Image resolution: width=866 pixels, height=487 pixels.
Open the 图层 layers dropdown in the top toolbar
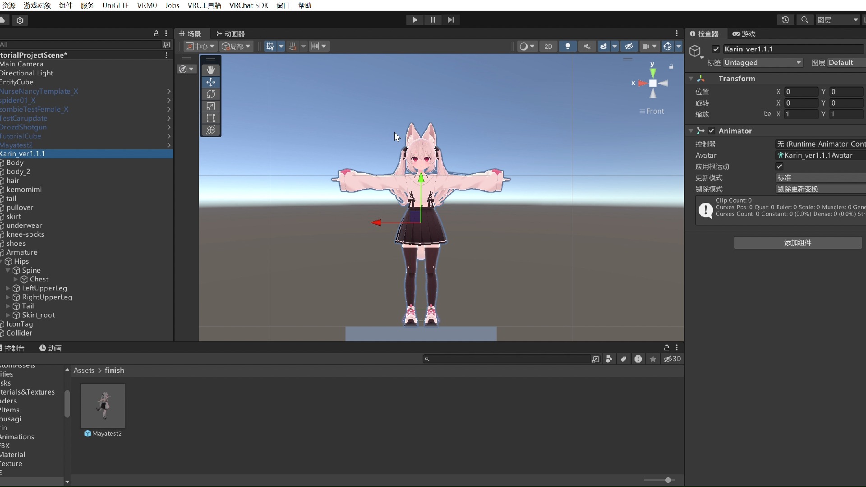click(838, 20)
